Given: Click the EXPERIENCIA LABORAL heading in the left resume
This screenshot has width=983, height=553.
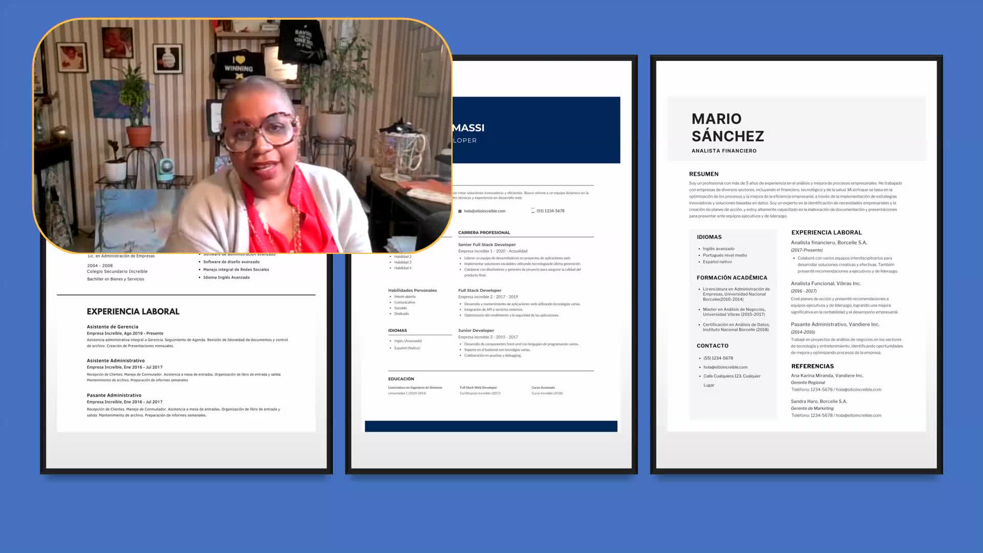Looking at the screenshot, I should pyautogui.click(x=133, y=311).
